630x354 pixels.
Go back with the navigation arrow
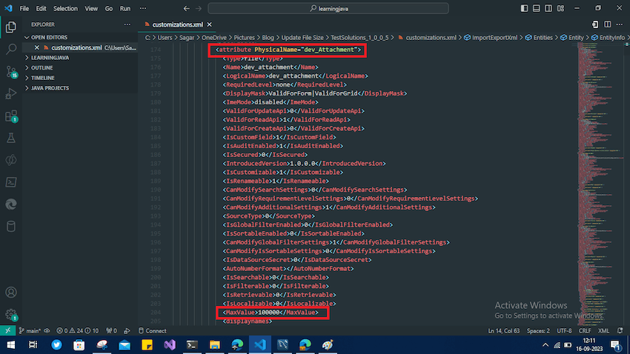(187, 8)
